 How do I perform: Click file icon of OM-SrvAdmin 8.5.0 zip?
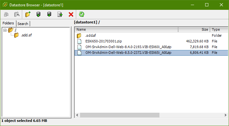[79, 53]
